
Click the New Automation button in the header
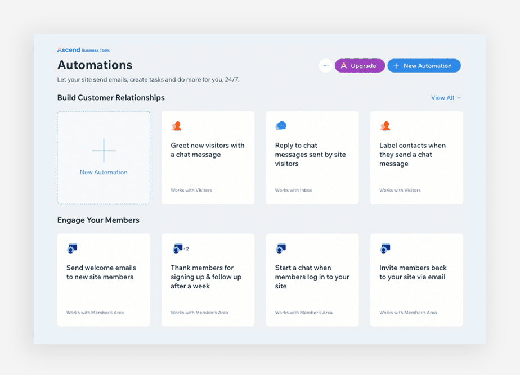pyautogui.click(x=424, y=66)
